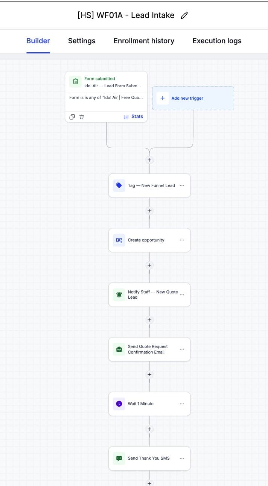Open options menu for Create opportunity
The image size is (268, 486).
[x=182, y=240]
